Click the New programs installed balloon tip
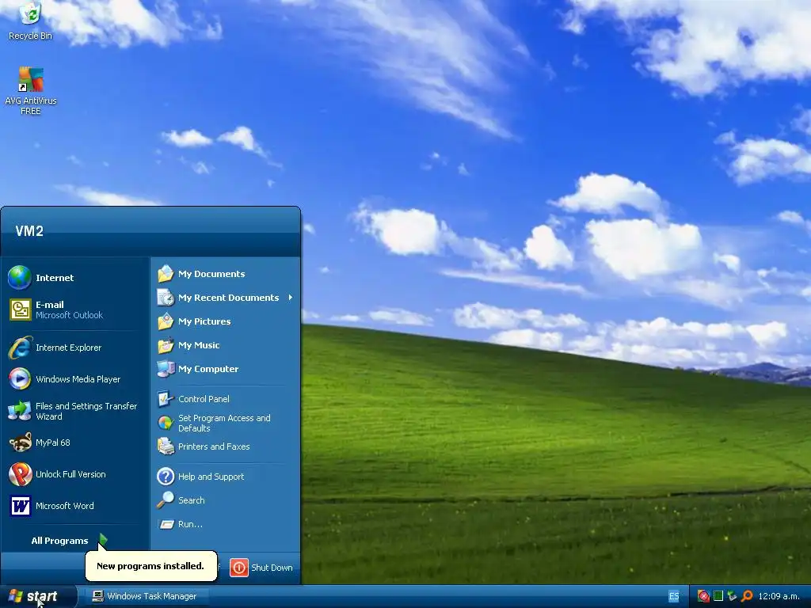 (x=150, y=565)
